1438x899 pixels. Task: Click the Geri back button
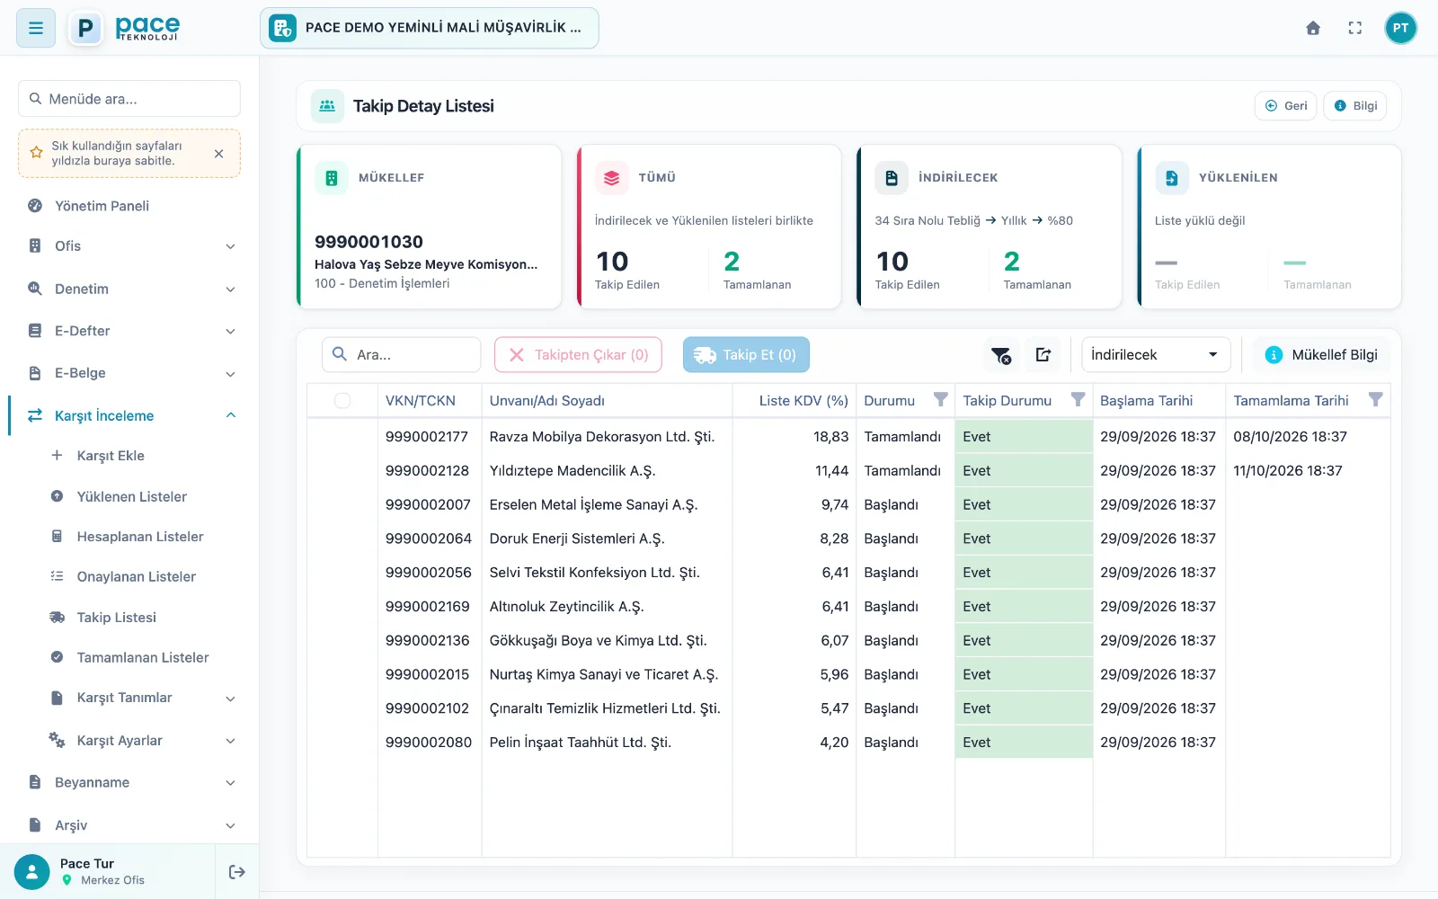[x=1286, y=106]
